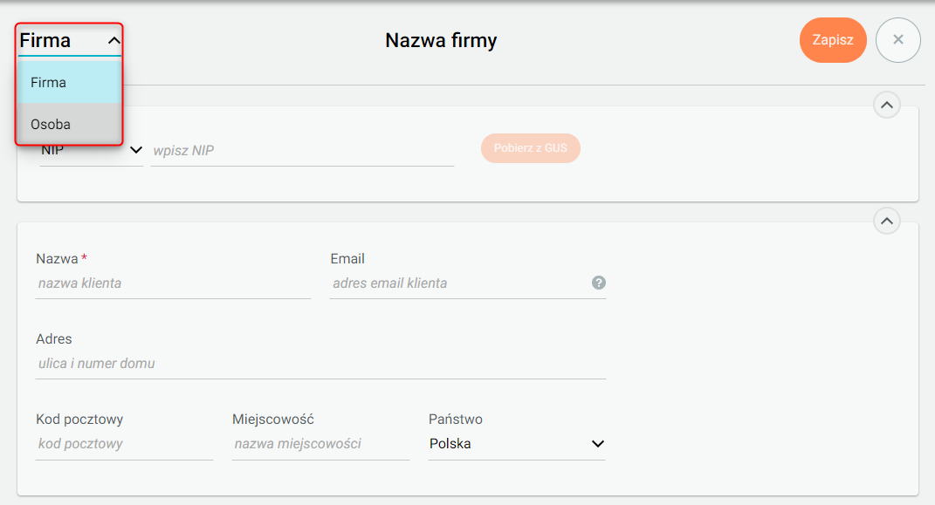Click the adres email klienta field

tap(458, 283)
